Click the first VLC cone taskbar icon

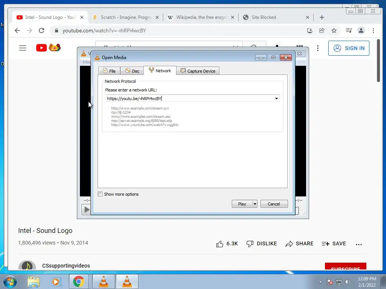(x=104, y=281)
